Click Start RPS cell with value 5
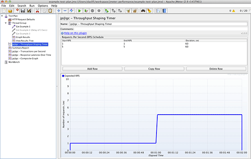 [x=92, y=47]
